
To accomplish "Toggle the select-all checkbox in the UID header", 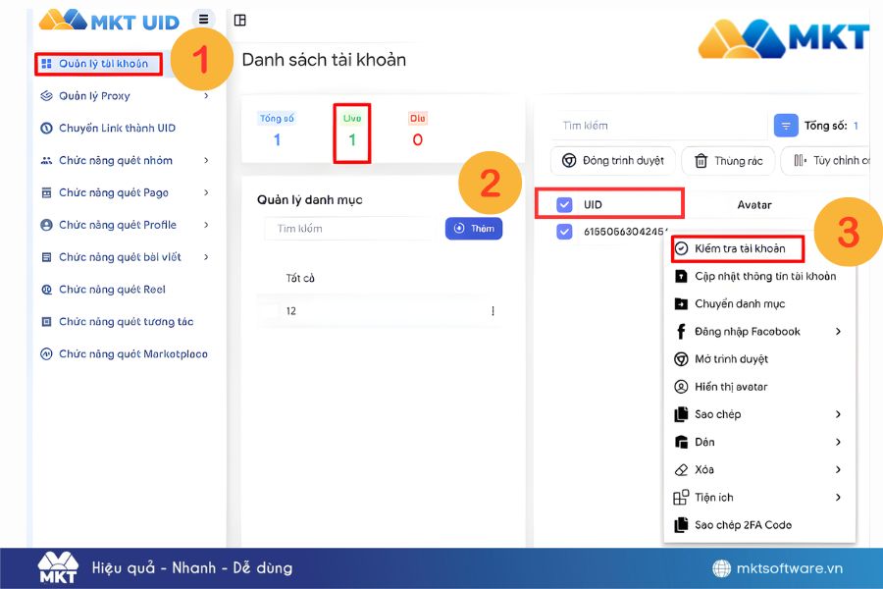I will click(x=564, y=205).
